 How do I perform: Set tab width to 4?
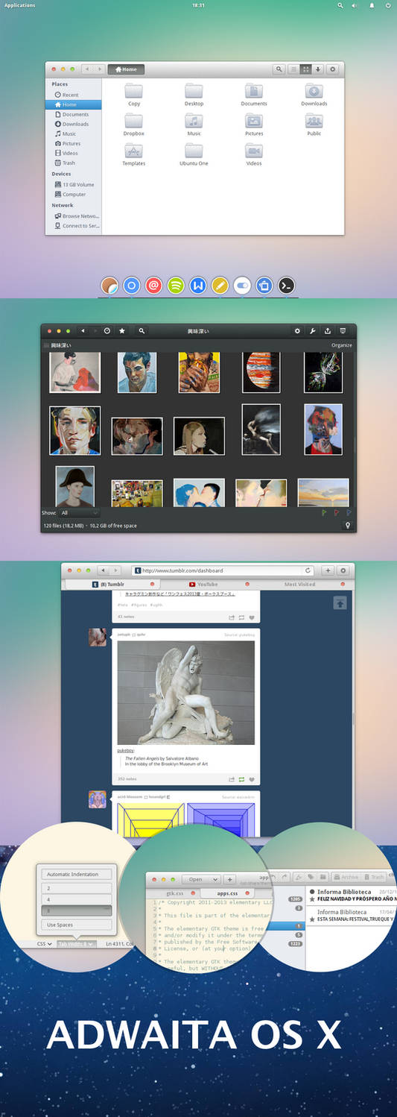pyautogui.click(x=75, y=899)
